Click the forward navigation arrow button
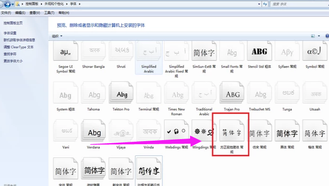 (7, 4)
